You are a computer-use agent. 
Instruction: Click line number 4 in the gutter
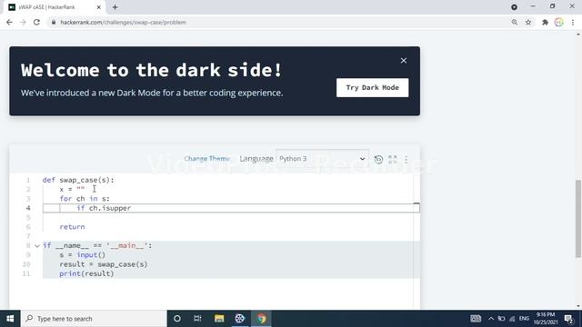[28, 208]
